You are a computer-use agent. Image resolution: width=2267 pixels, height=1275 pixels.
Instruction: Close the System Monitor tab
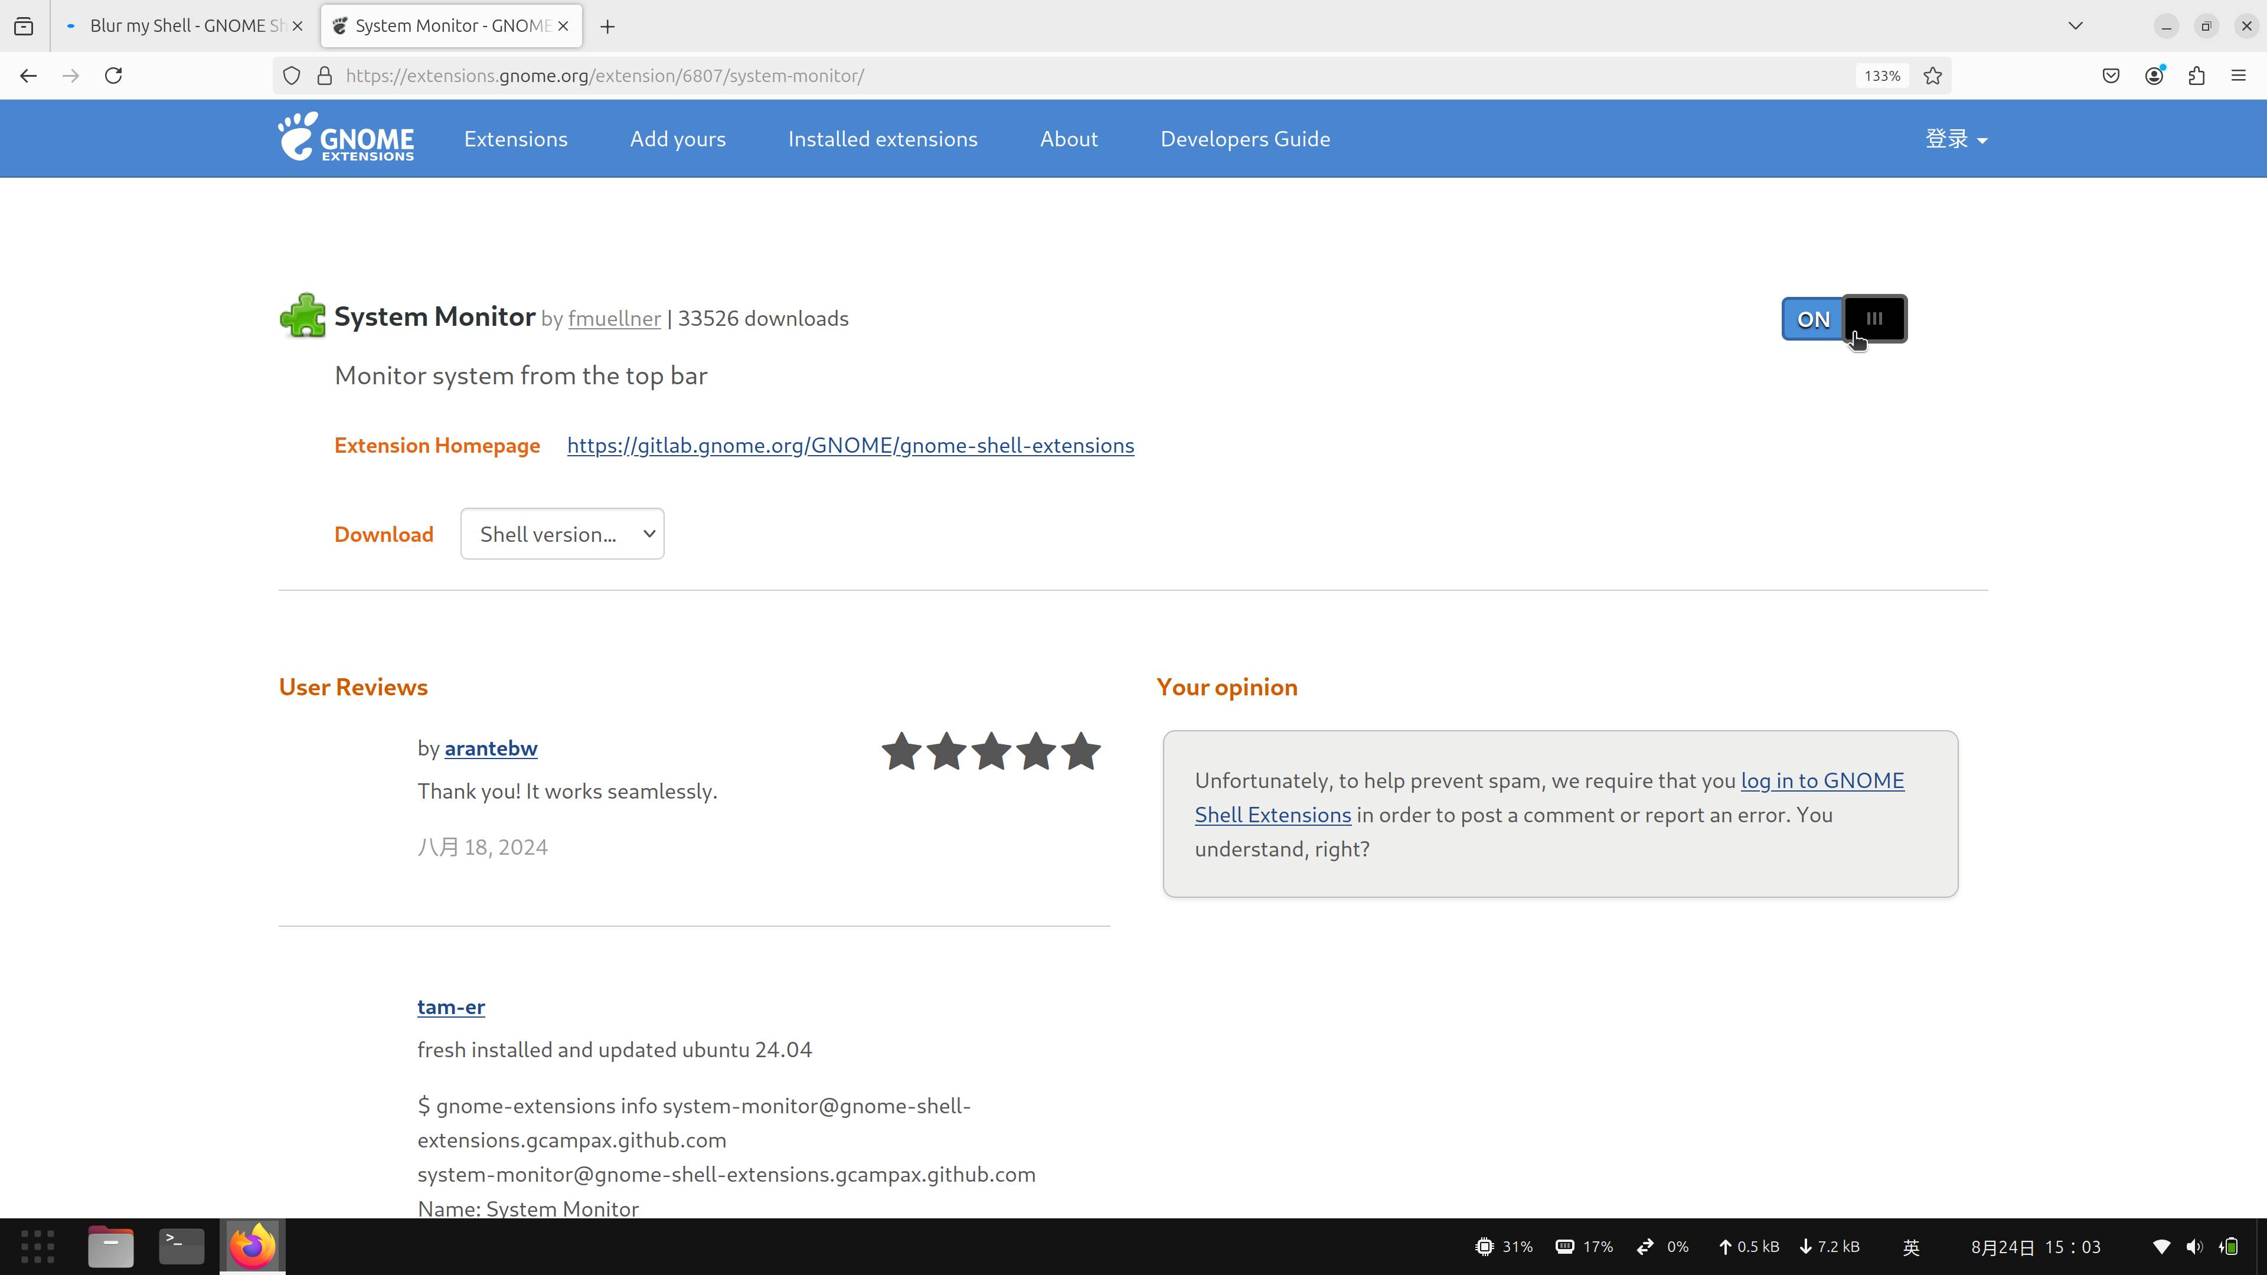click(563, 27)
